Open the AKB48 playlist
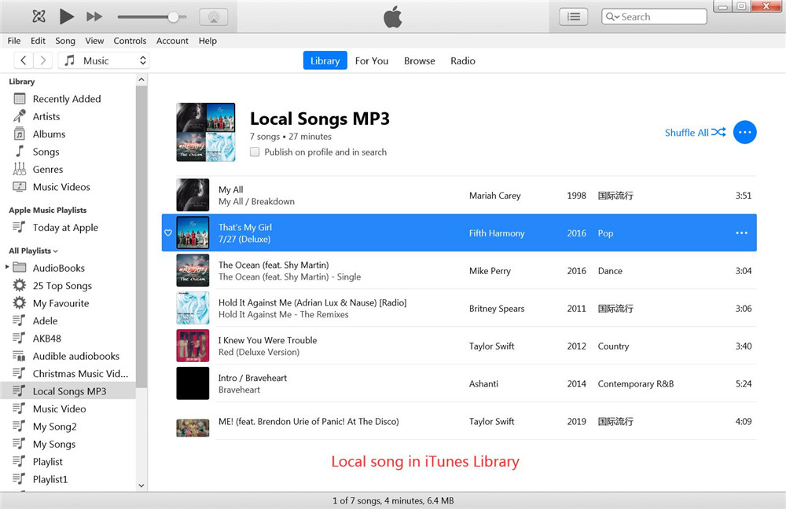This screenshot has width=786, height=509. 46,339
